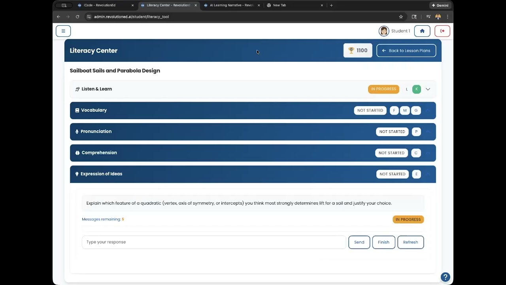The width and height of the screenshot is (506, 285).
Task: Click the Gemini button
Action: tap(440, 5)
